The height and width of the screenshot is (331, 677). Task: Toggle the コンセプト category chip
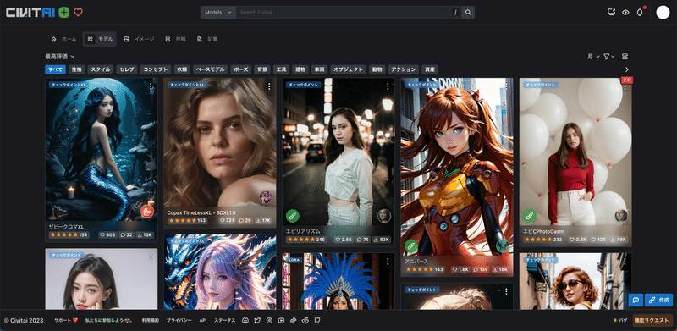click(156, 69)
